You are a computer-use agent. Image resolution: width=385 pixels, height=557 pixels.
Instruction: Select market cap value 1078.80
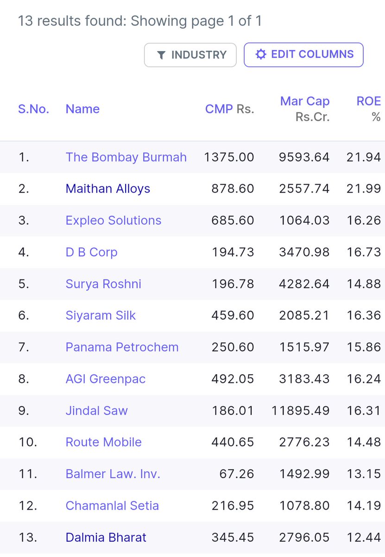pos(304,505)
